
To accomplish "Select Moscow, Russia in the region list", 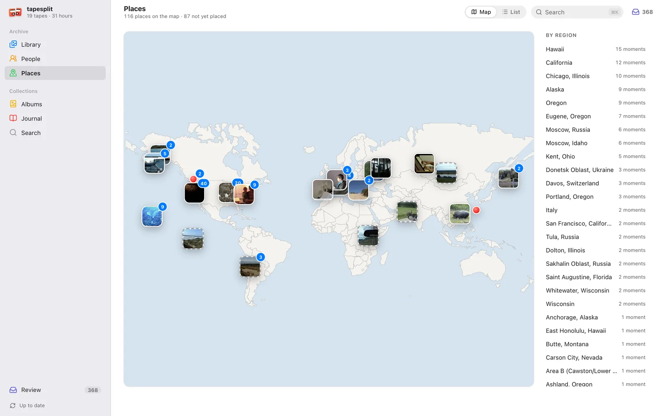I will pyautogui.click(x=596, y=130).
